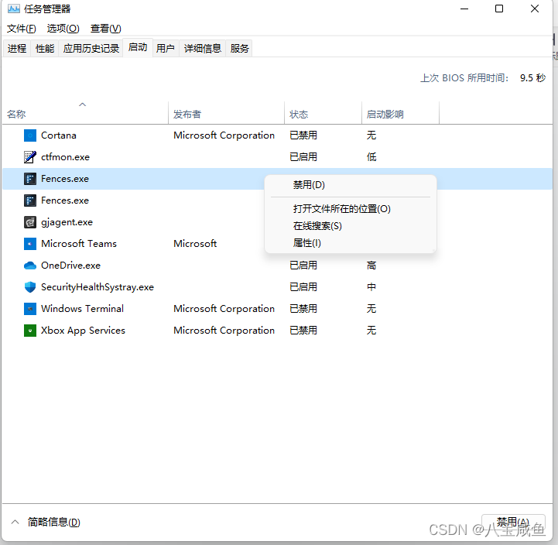Open the 查看(V) menu
The width and height of the screenshot is (558, 545).
pyautogui.click(x=106, y=29)
